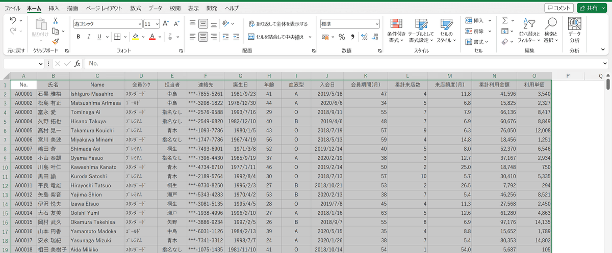This screenshot has width=612, height=253.
Task: Toggle Bold formatting
Action: 79,37
